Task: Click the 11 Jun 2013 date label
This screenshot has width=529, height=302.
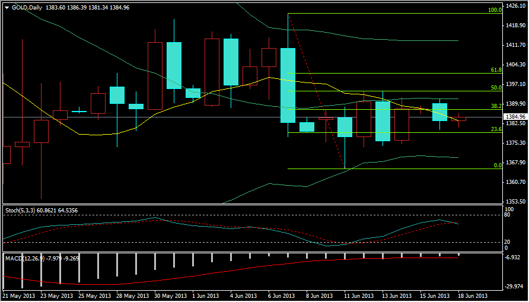Action: point(360,296)
